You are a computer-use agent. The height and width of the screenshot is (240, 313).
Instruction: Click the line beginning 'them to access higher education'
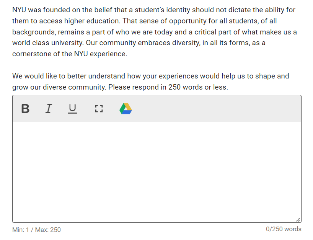145,21
